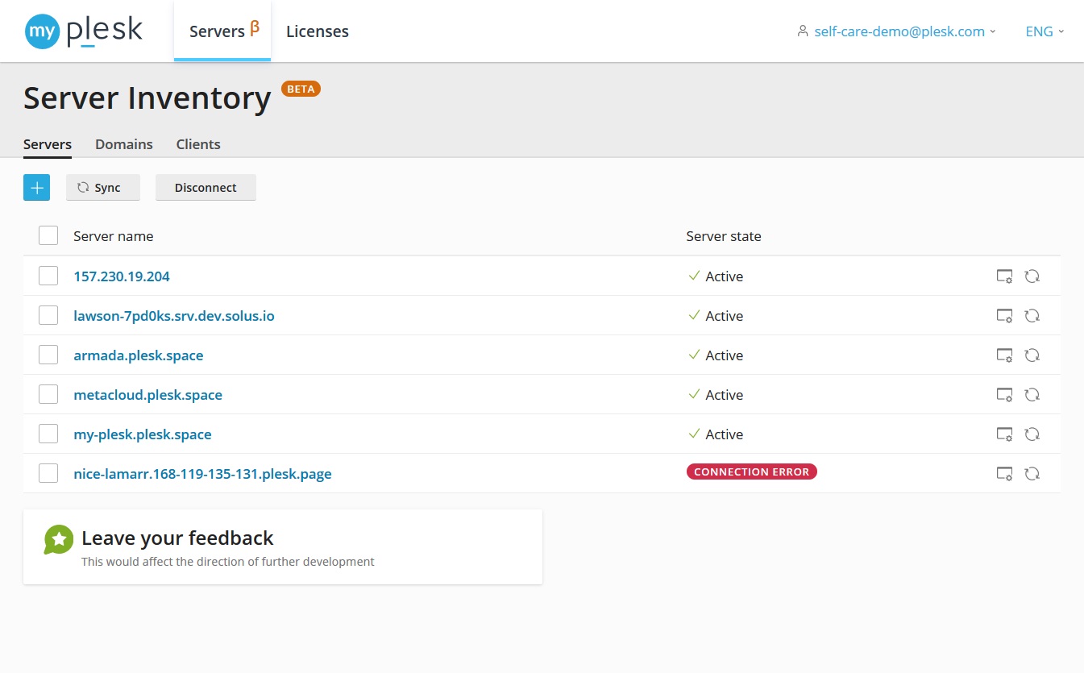The image size is (1084, 673).
Task: Click the add server plus icon
Action: click(36, 187)
